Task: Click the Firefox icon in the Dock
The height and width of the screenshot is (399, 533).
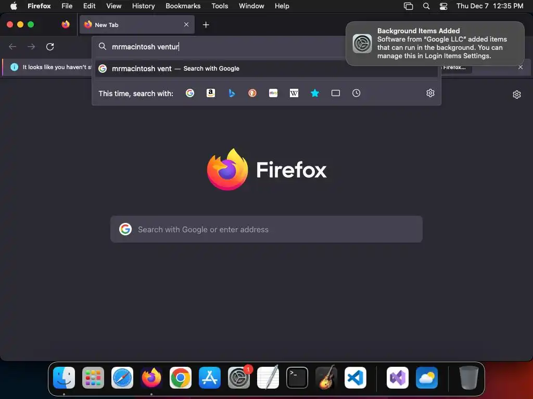Action: [x=151, y=378]
